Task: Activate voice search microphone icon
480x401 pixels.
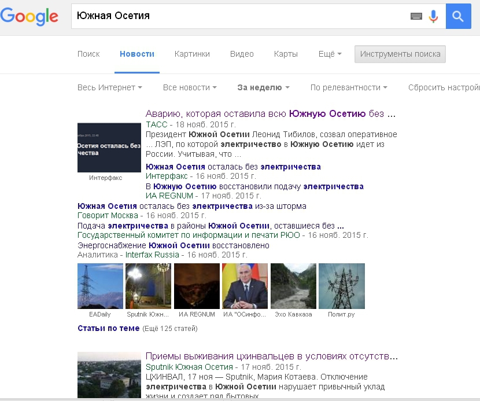Action: (433, 16)
